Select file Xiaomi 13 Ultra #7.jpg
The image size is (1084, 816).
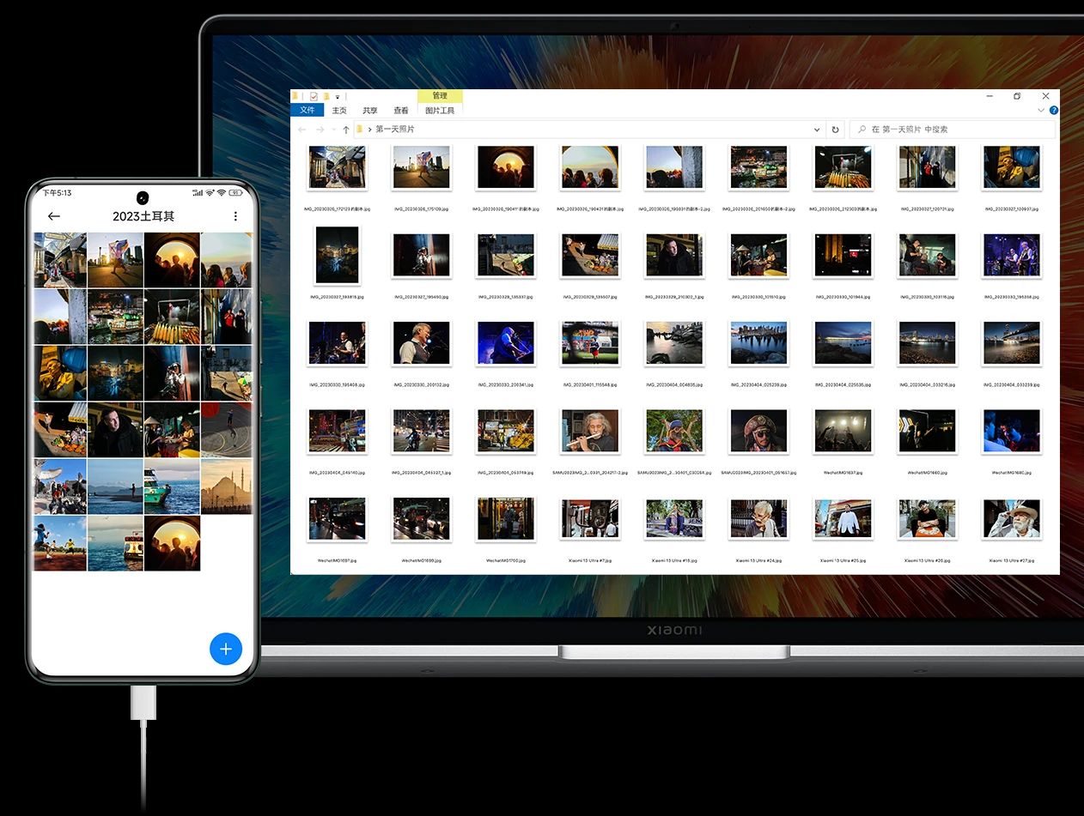tap(590, 519)
